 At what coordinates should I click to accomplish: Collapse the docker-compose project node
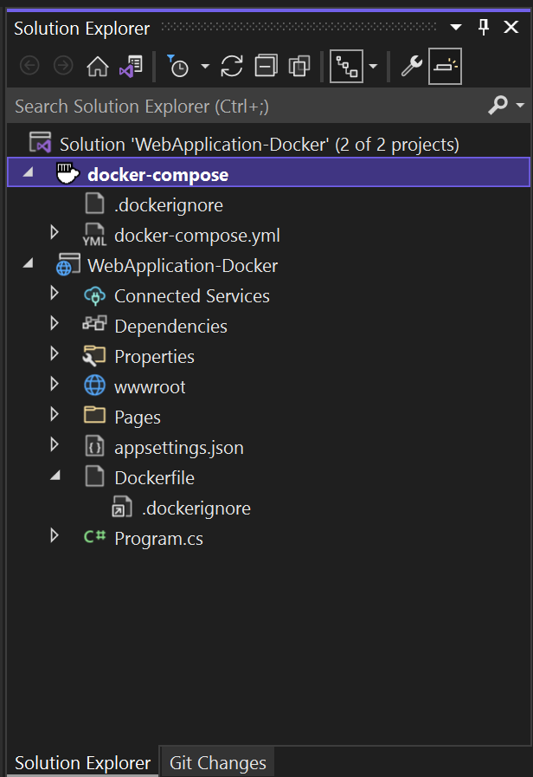[x=27, y=173]
